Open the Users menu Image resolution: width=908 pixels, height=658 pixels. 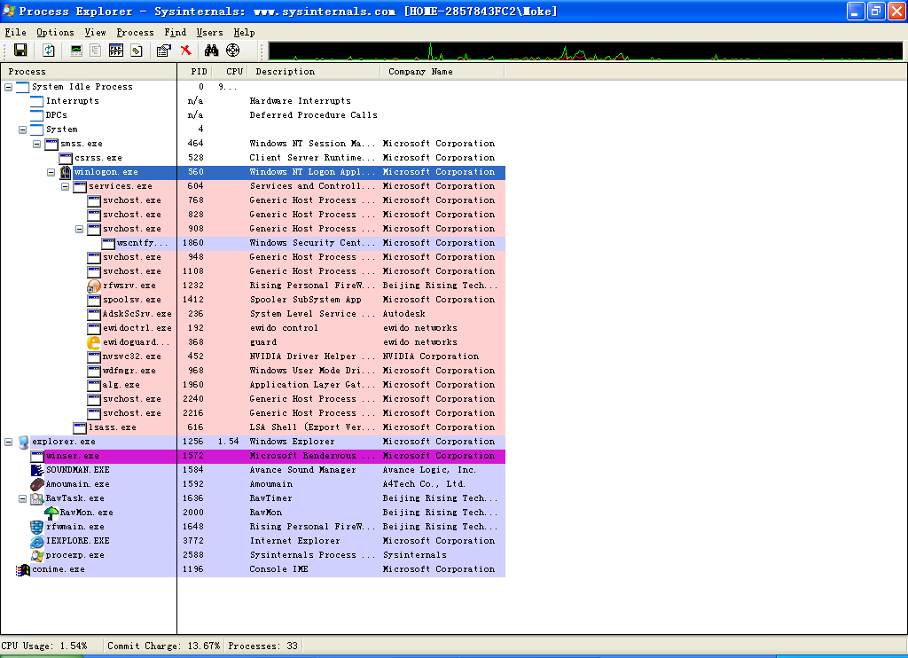pos(209,32)
